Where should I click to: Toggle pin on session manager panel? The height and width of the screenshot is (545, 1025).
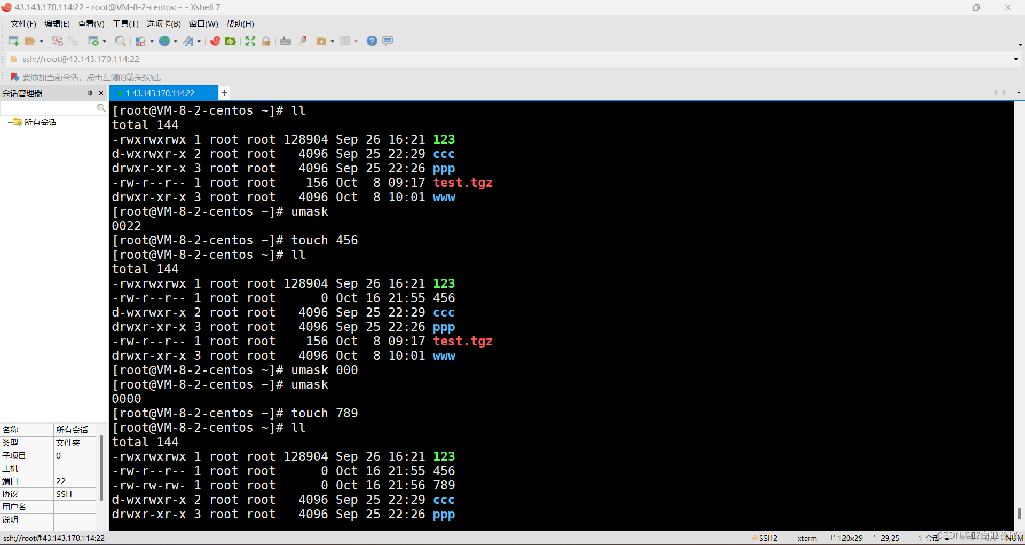90,93
